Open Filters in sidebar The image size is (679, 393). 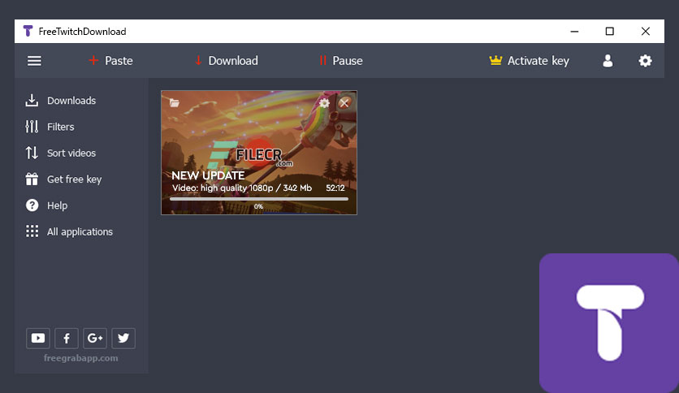coord(50,127)
